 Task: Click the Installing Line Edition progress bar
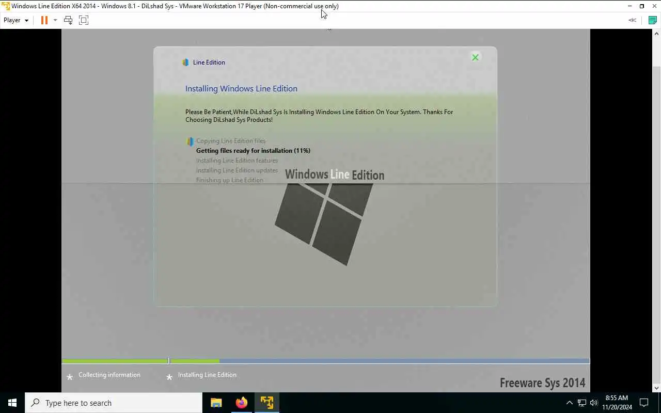(380, 361)
